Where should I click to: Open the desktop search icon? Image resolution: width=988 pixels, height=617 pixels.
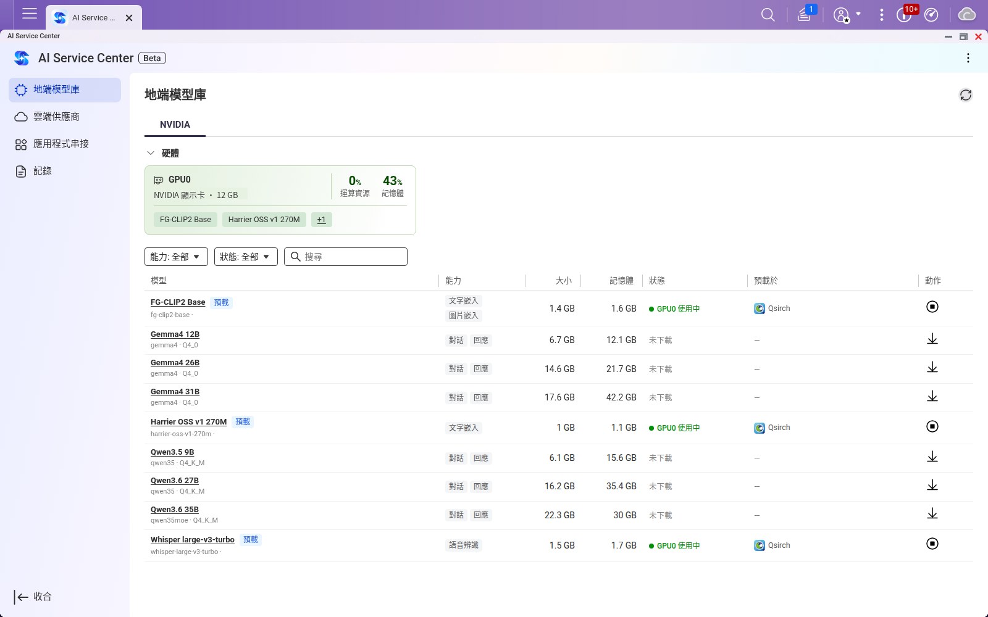[768, 15]
